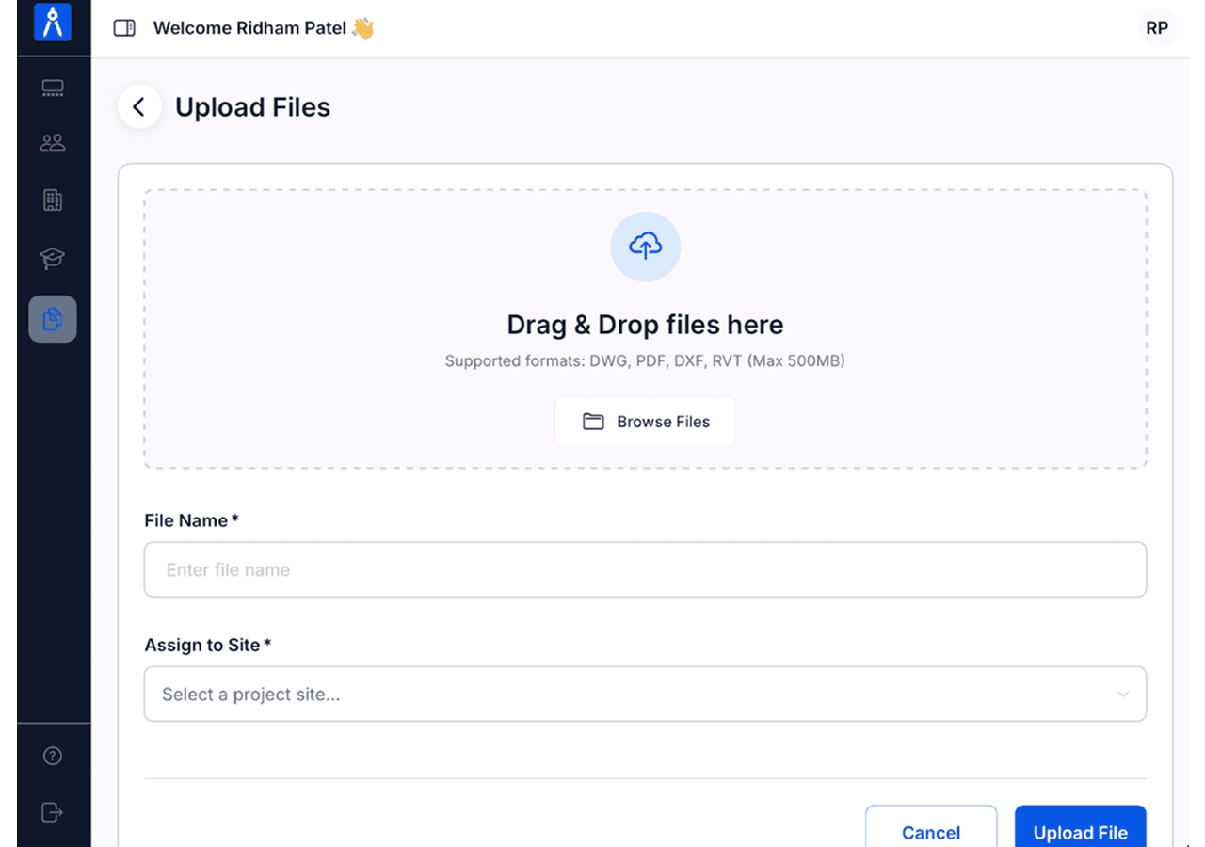Viewport: 1205px width, 847px height.
Task: Click the logout icon in sidebar
Action: click(x=53, y=812)
